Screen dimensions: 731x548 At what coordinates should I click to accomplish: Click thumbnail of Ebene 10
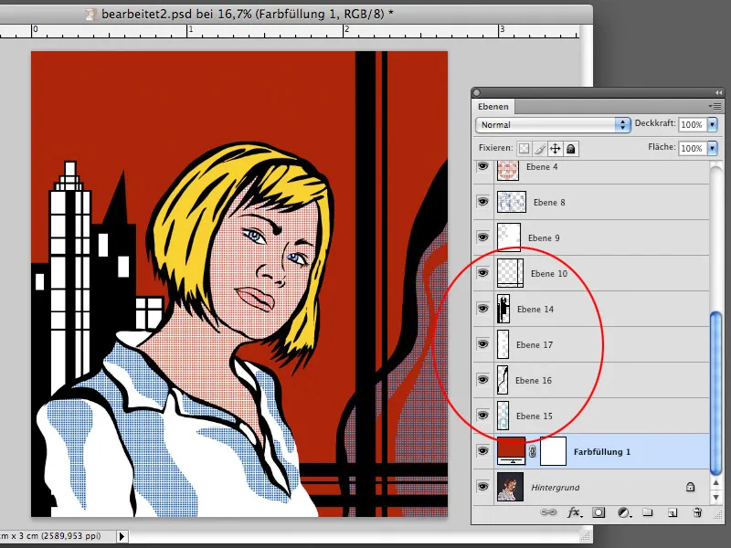tap(510, 273)
